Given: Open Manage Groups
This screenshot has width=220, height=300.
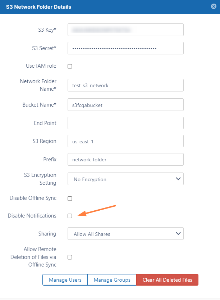Looking at the screenshot, I should point(112,280).
